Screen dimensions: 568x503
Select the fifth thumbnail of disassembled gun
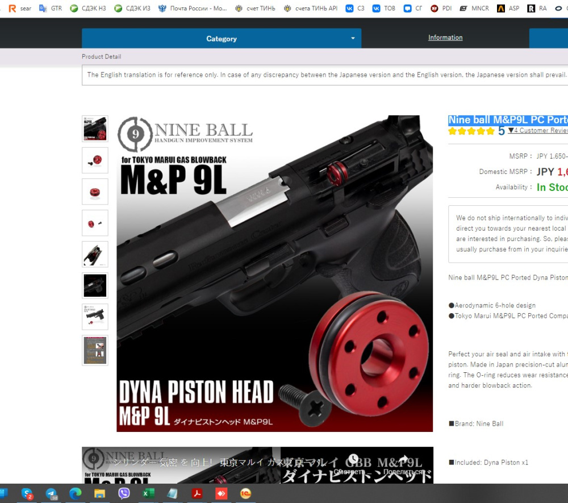95,254
